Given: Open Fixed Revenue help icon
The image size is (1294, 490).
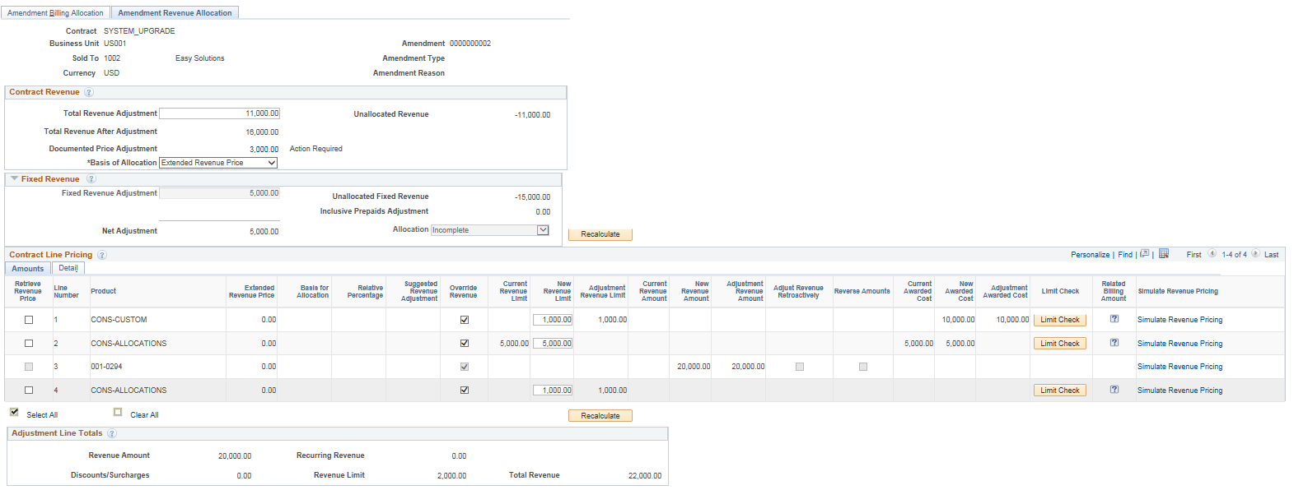Looking at the screenshot, I should tap(91, 179).
